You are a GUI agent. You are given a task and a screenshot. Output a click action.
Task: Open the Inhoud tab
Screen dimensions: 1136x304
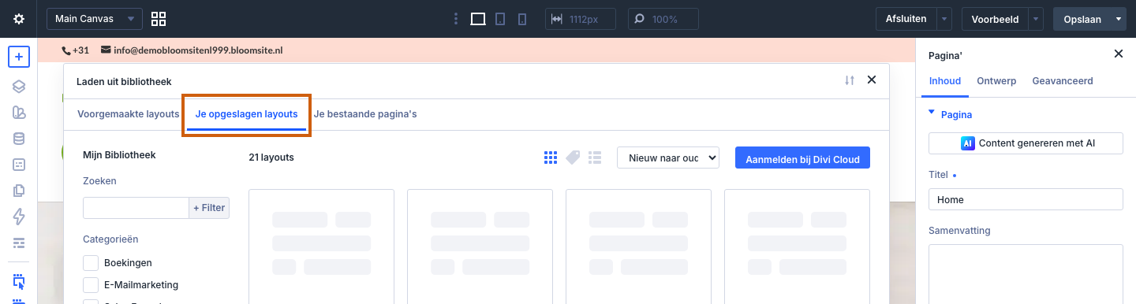tap(945, 80)
